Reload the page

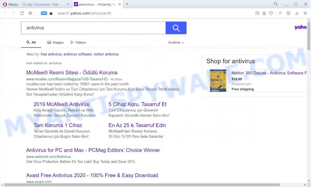22,13
